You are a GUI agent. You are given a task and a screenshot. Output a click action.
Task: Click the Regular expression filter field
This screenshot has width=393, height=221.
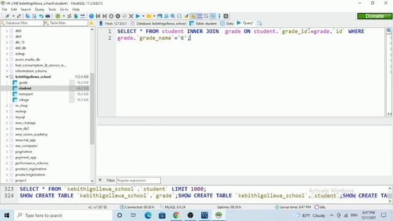[138, 180]
